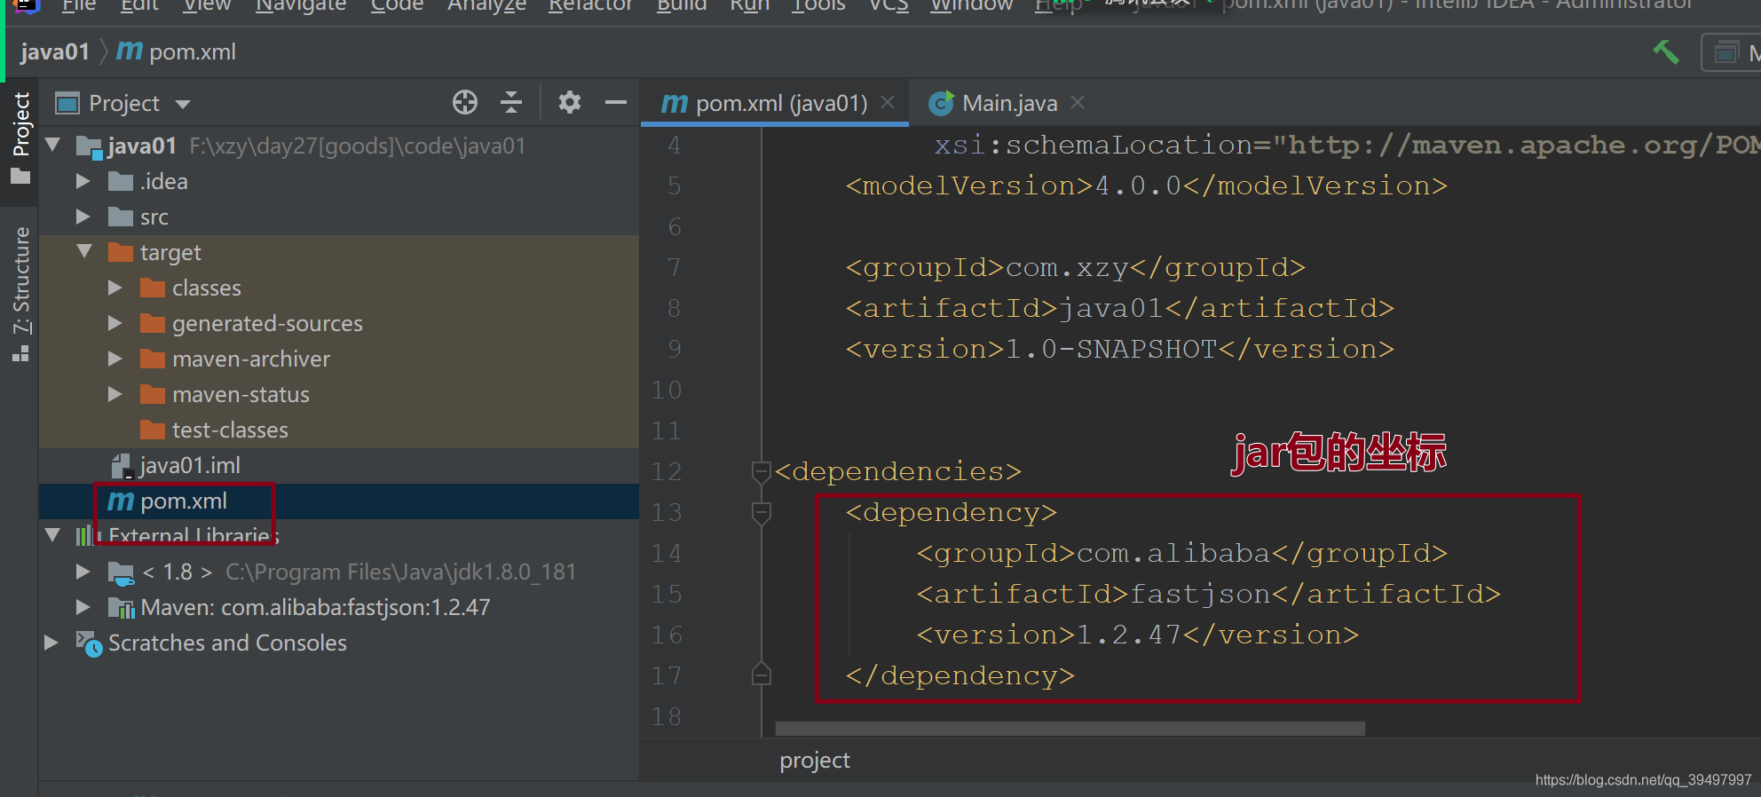Open Project panel settings gear
Viewport: 1761px width, 797px height.
coord(570,103)
